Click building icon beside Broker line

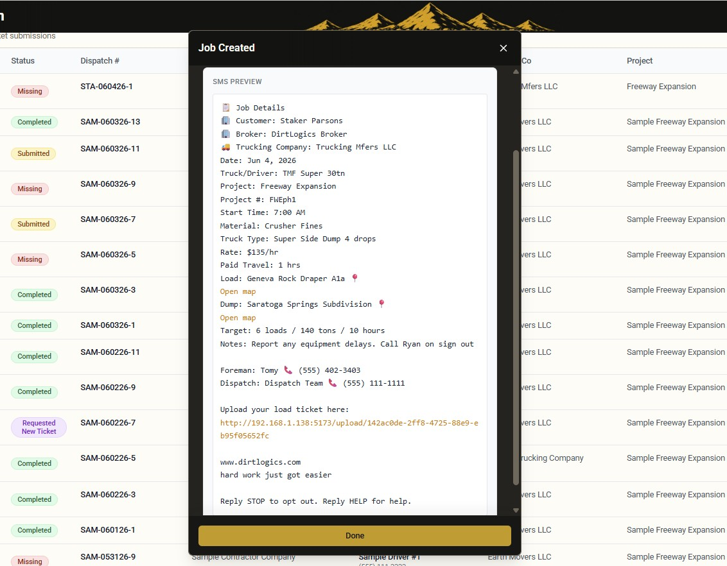point(226,134)
